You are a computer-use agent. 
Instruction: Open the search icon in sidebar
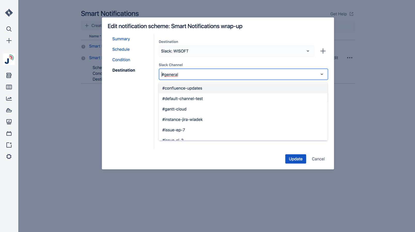(x=9, y=29)
